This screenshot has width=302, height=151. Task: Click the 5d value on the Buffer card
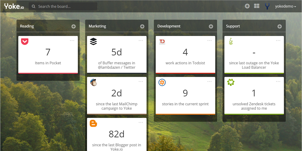[116, 52]
